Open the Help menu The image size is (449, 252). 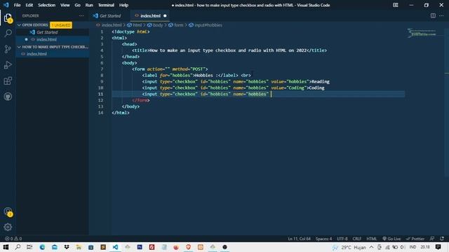pos(123,5)
